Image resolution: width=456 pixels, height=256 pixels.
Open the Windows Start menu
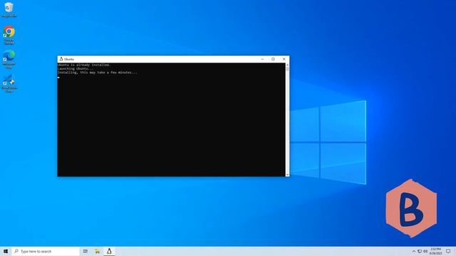[x=6, y=251]
